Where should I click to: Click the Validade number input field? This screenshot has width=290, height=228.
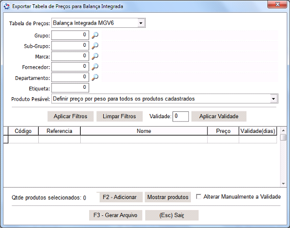coord(180,117)
